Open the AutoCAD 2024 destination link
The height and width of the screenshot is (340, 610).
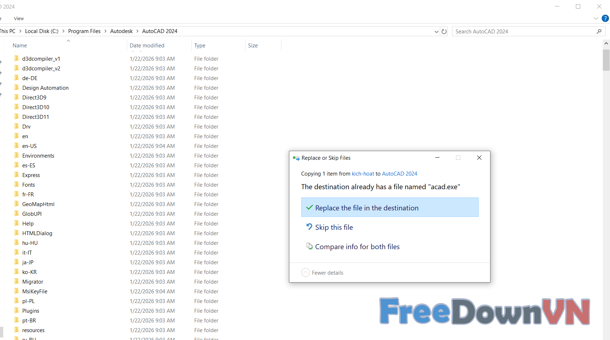(399, 174)
